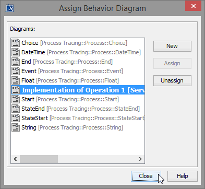
Task: Select the Start diagram entry
Action: [78, 99]
